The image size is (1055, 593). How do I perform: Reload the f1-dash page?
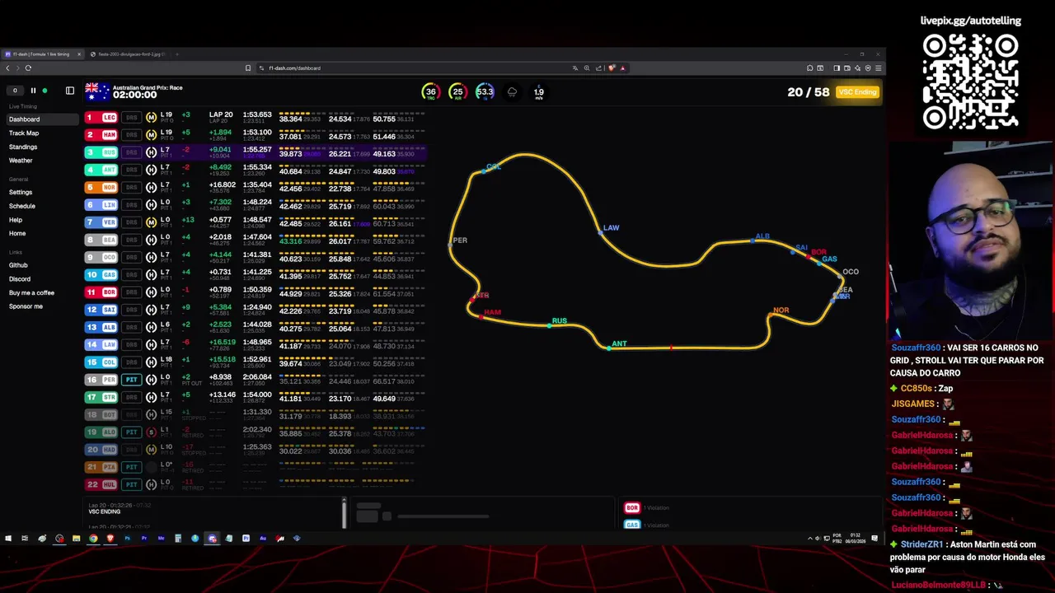(x=28, y=68)
